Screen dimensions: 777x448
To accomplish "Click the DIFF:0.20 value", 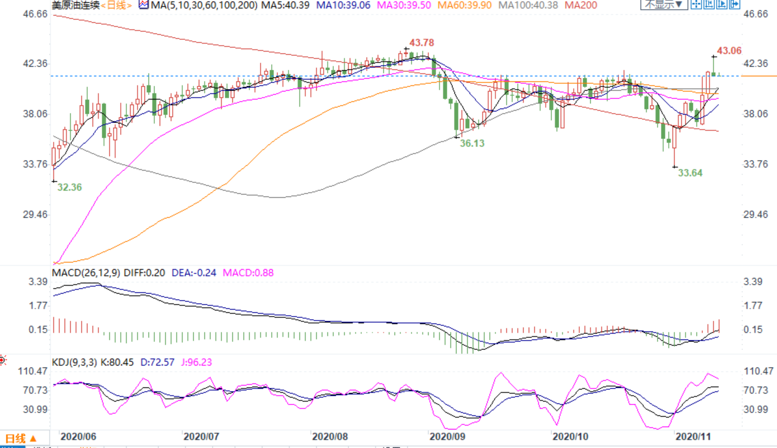I will point(144,273).
